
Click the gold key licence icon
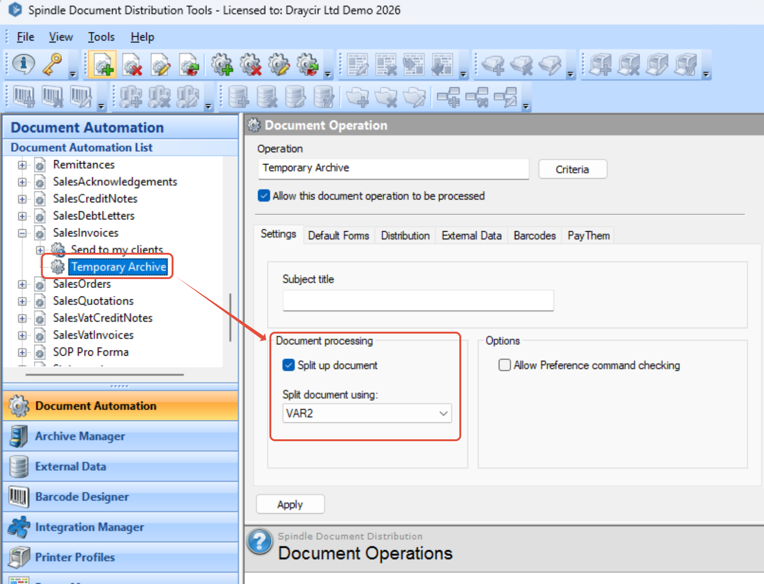click(52, 64)
